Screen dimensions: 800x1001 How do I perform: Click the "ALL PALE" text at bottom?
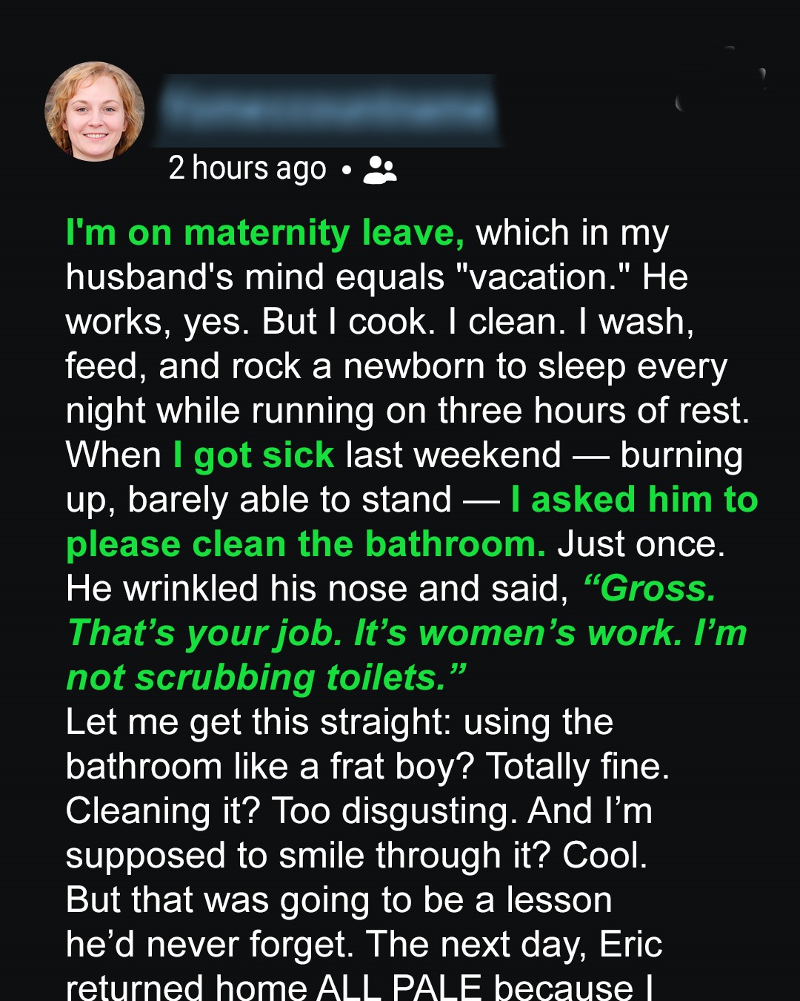coord(399,988)
